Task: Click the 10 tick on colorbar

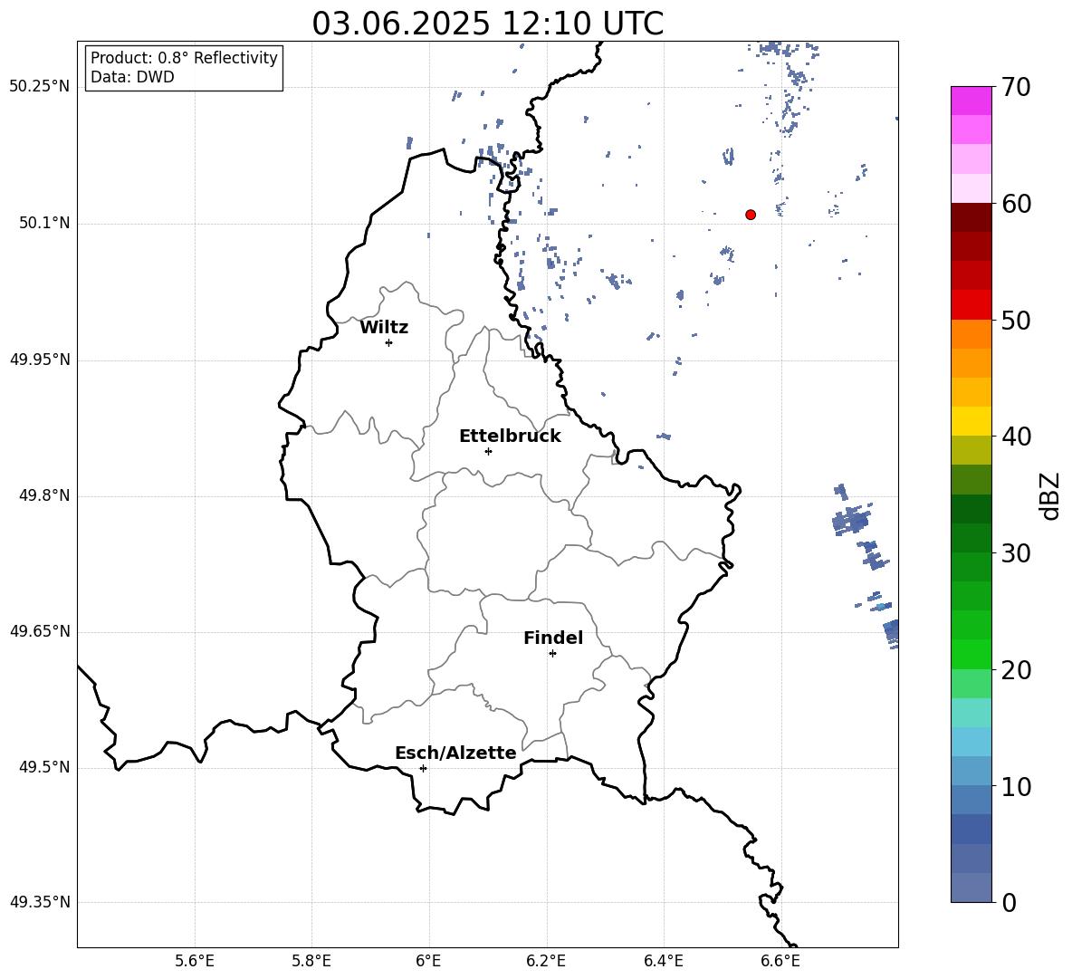Action: click(1016, 787)
